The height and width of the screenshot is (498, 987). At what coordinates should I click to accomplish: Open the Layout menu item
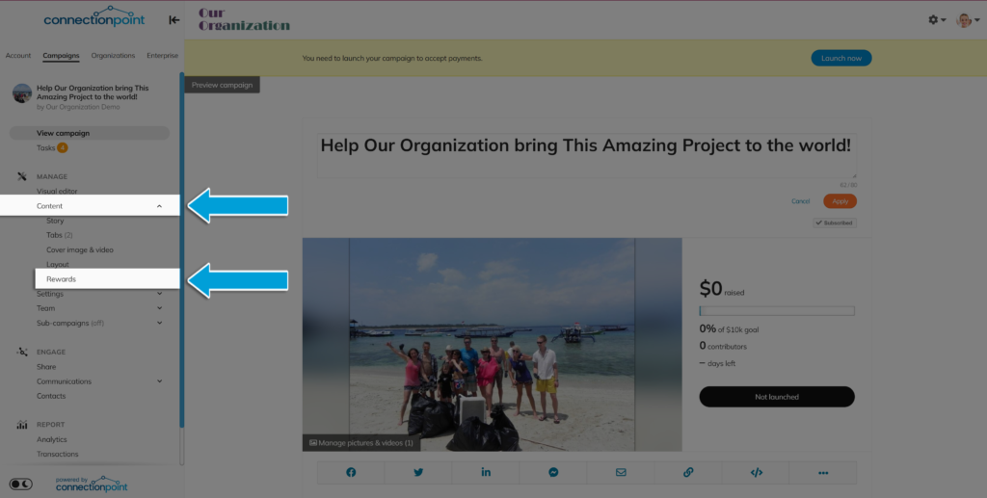pyautogui.click(x=57, y=264)
